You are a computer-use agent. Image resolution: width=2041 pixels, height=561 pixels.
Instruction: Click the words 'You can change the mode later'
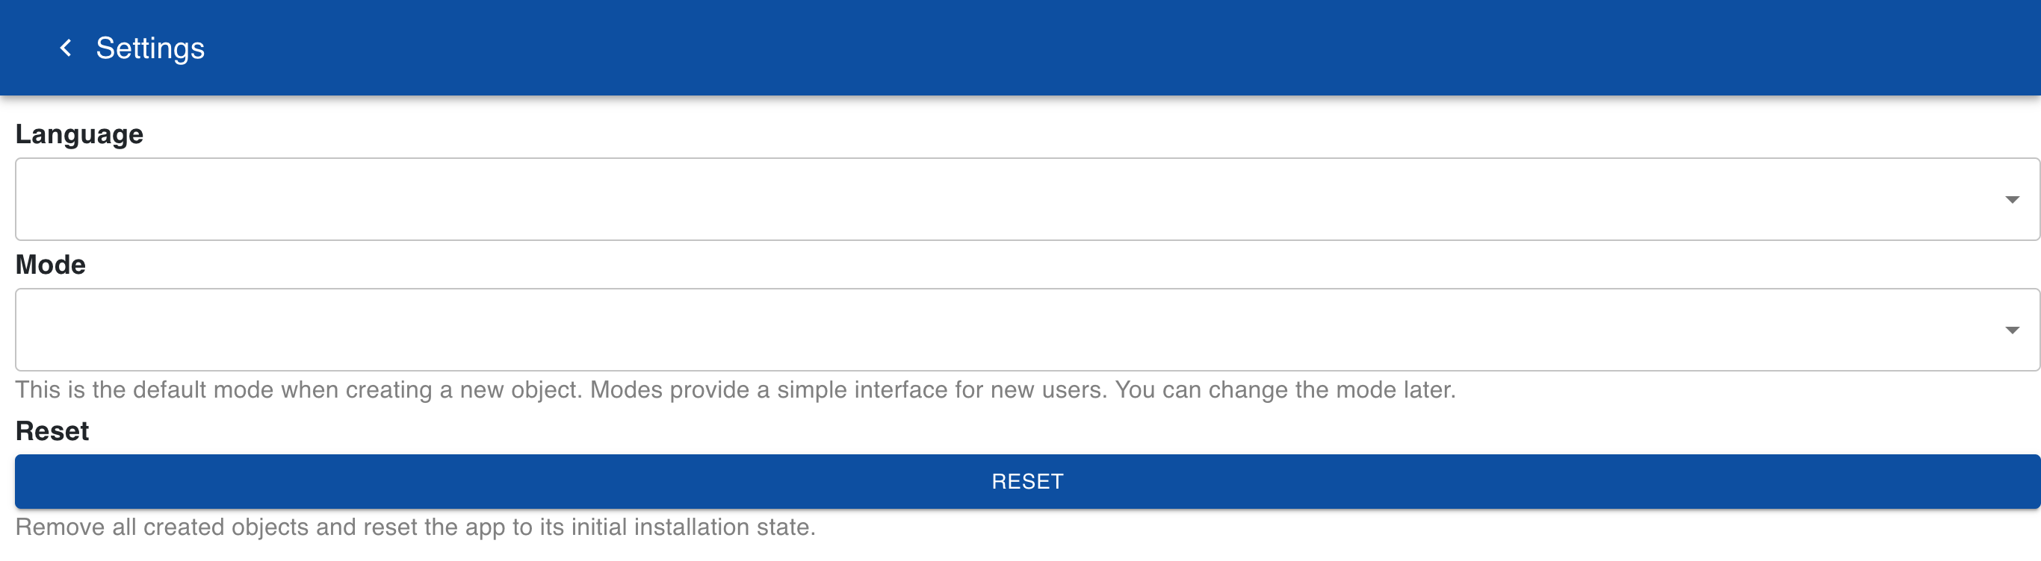pyautogui.click(x=1285, y=390)
